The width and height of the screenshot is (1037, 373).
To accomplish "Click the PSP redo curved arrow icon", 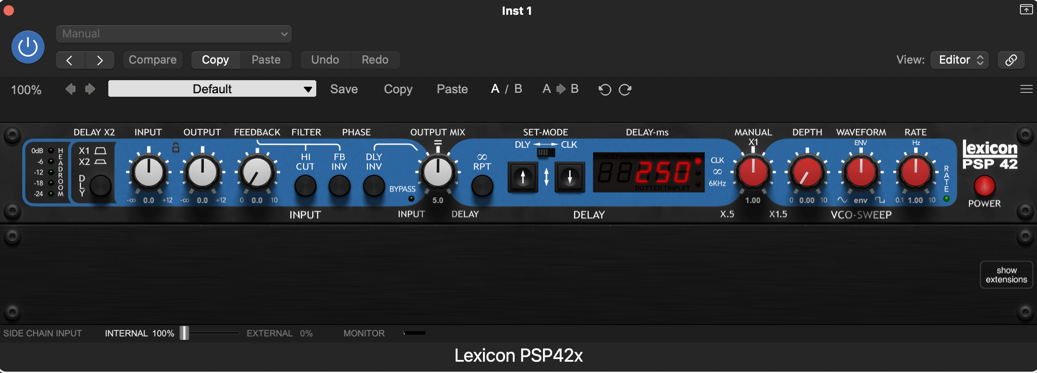I will (625, 89).
